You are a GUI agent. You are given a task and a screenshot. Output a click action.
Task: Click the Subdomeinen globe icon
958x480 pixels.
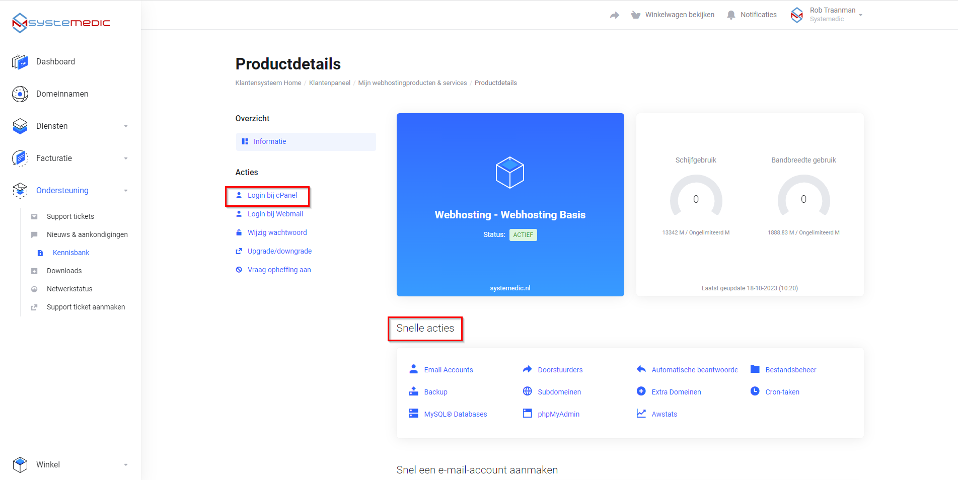tap(528, 391)
